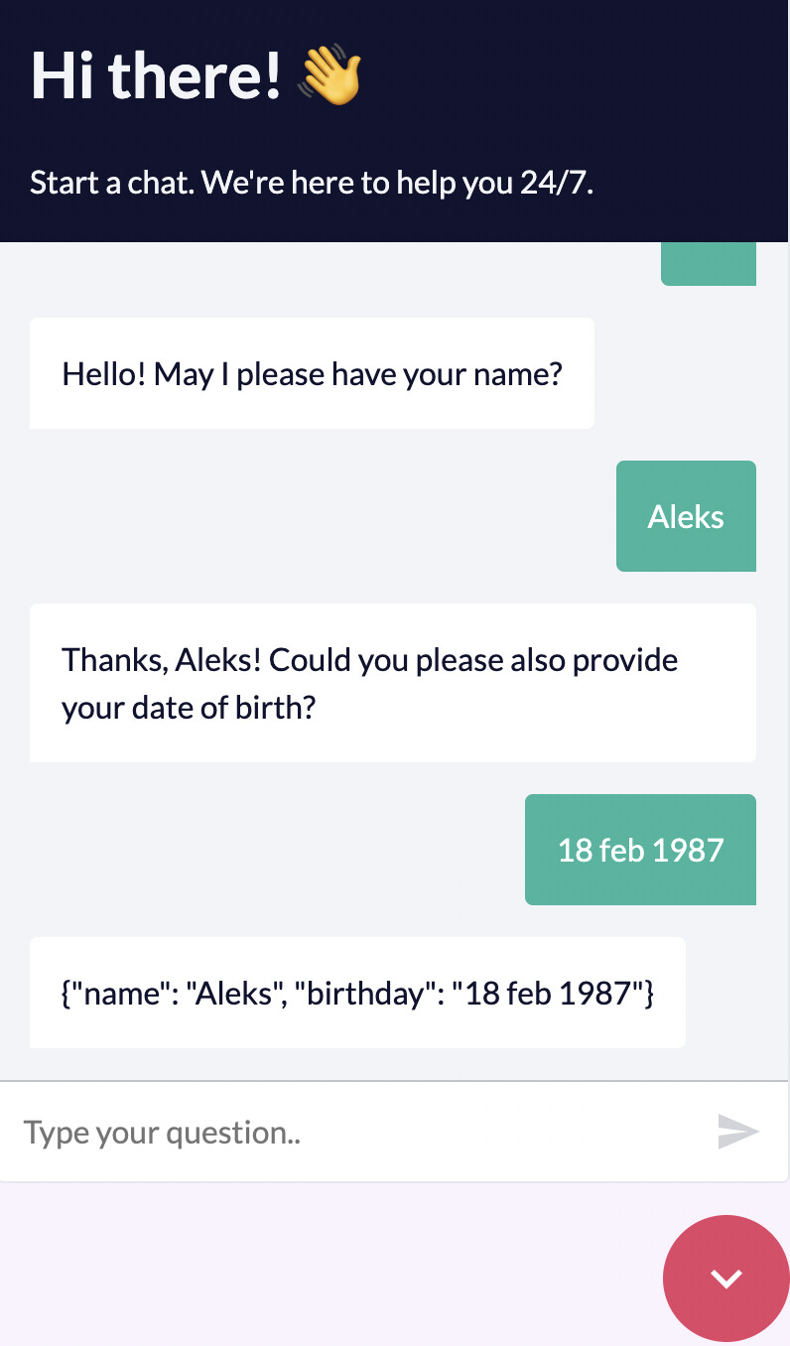
Task: Click the word 'Hello!' in the first message
Action: tap(104, 374)
